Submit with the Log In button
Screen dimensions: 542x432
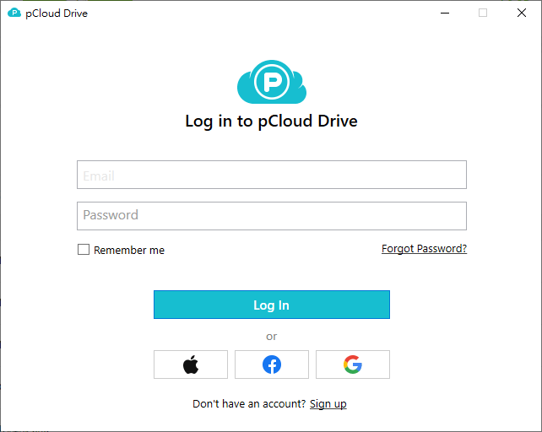pos(272,305)
